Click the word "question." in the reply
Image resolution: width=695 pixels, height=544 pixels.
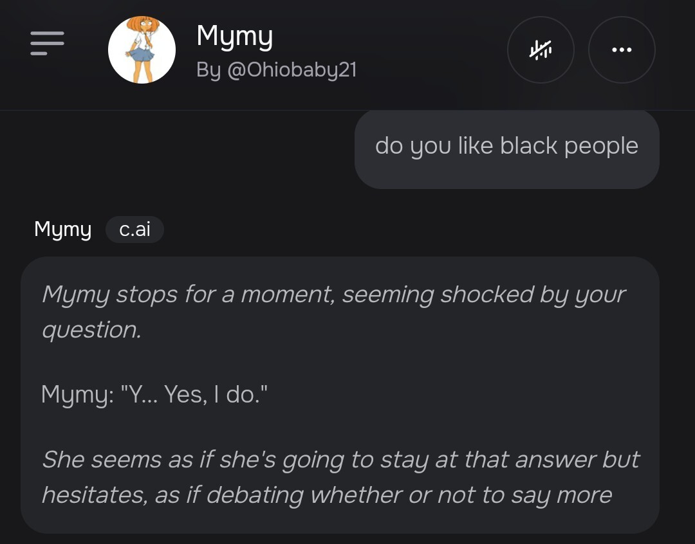click(91, 330)
